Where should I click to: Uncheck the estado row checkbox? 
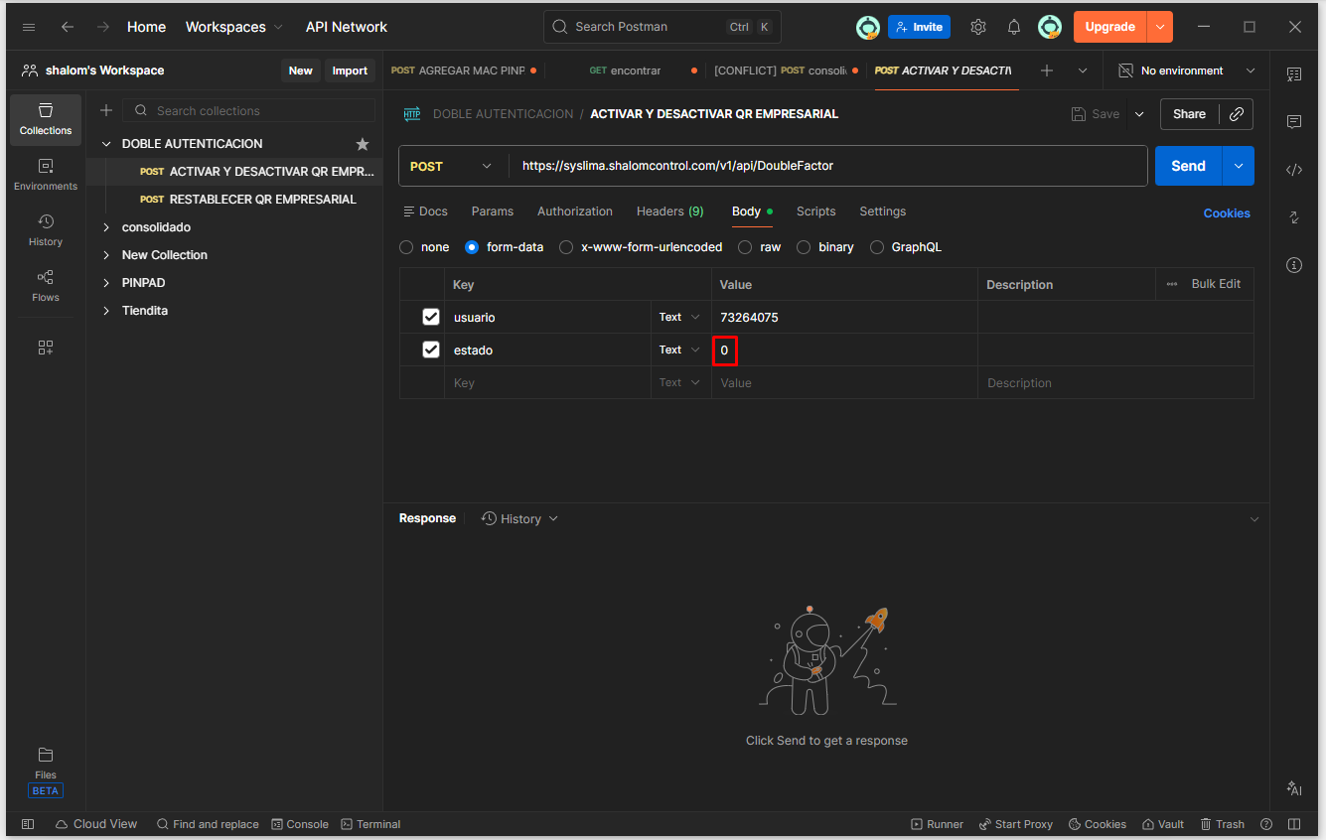[431, 350]
